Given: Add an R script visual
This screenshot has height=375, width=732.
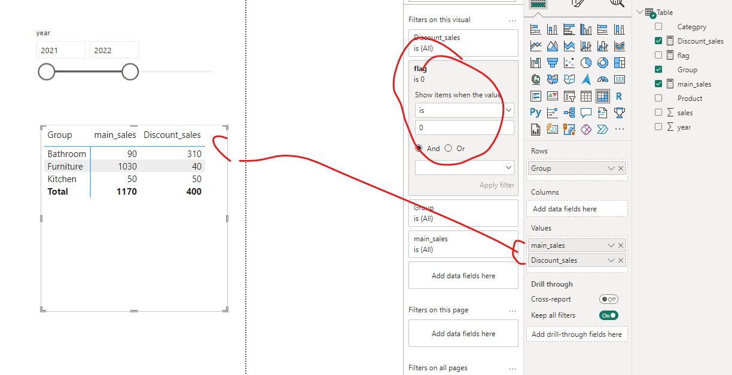Looking at the screenshot, I should (x=620, y=96).
